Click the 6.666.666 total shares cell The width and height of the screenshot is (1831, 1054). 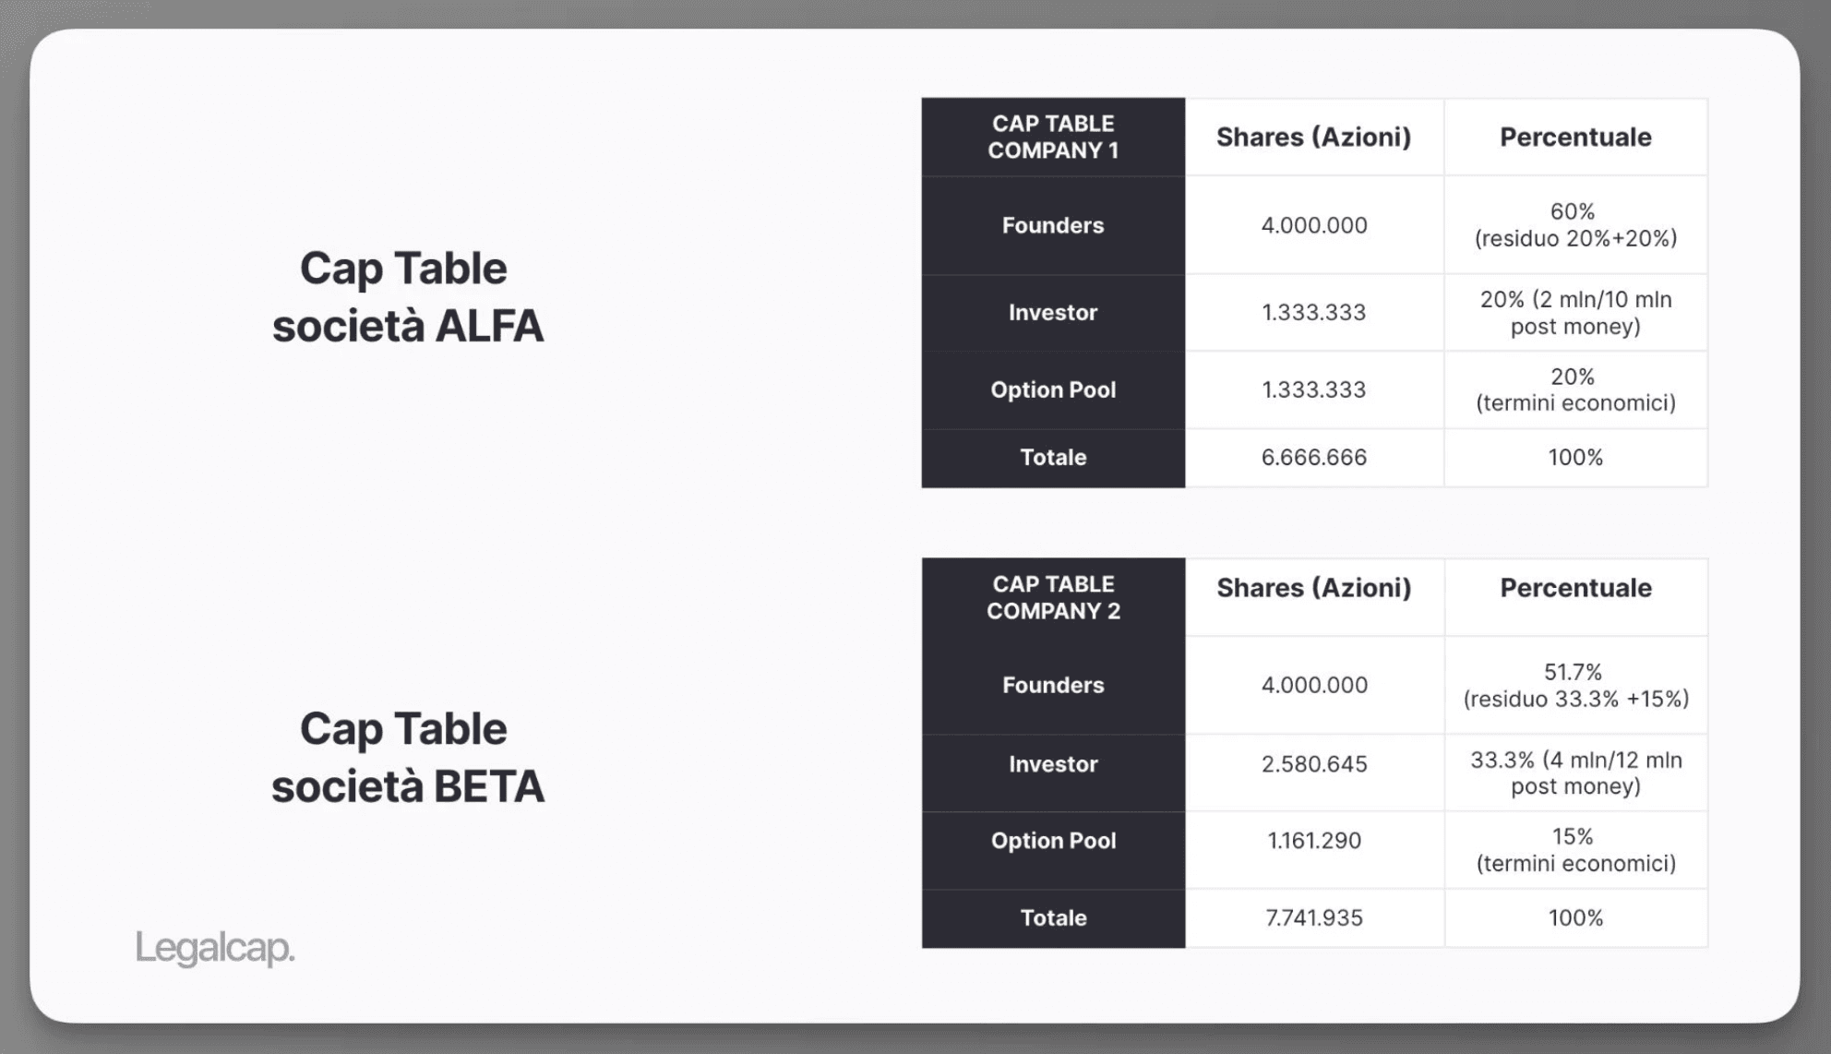click(1313, 457)
